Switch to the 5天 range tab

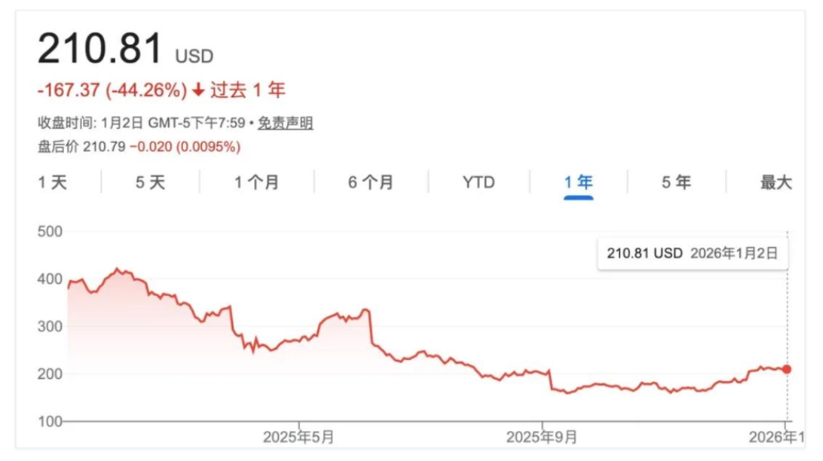[150, 182]
